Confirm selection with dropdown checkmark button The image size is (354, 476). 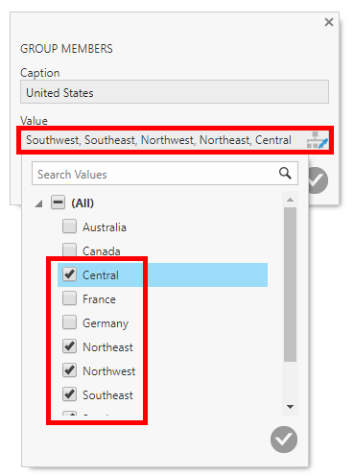pos(284,440)
